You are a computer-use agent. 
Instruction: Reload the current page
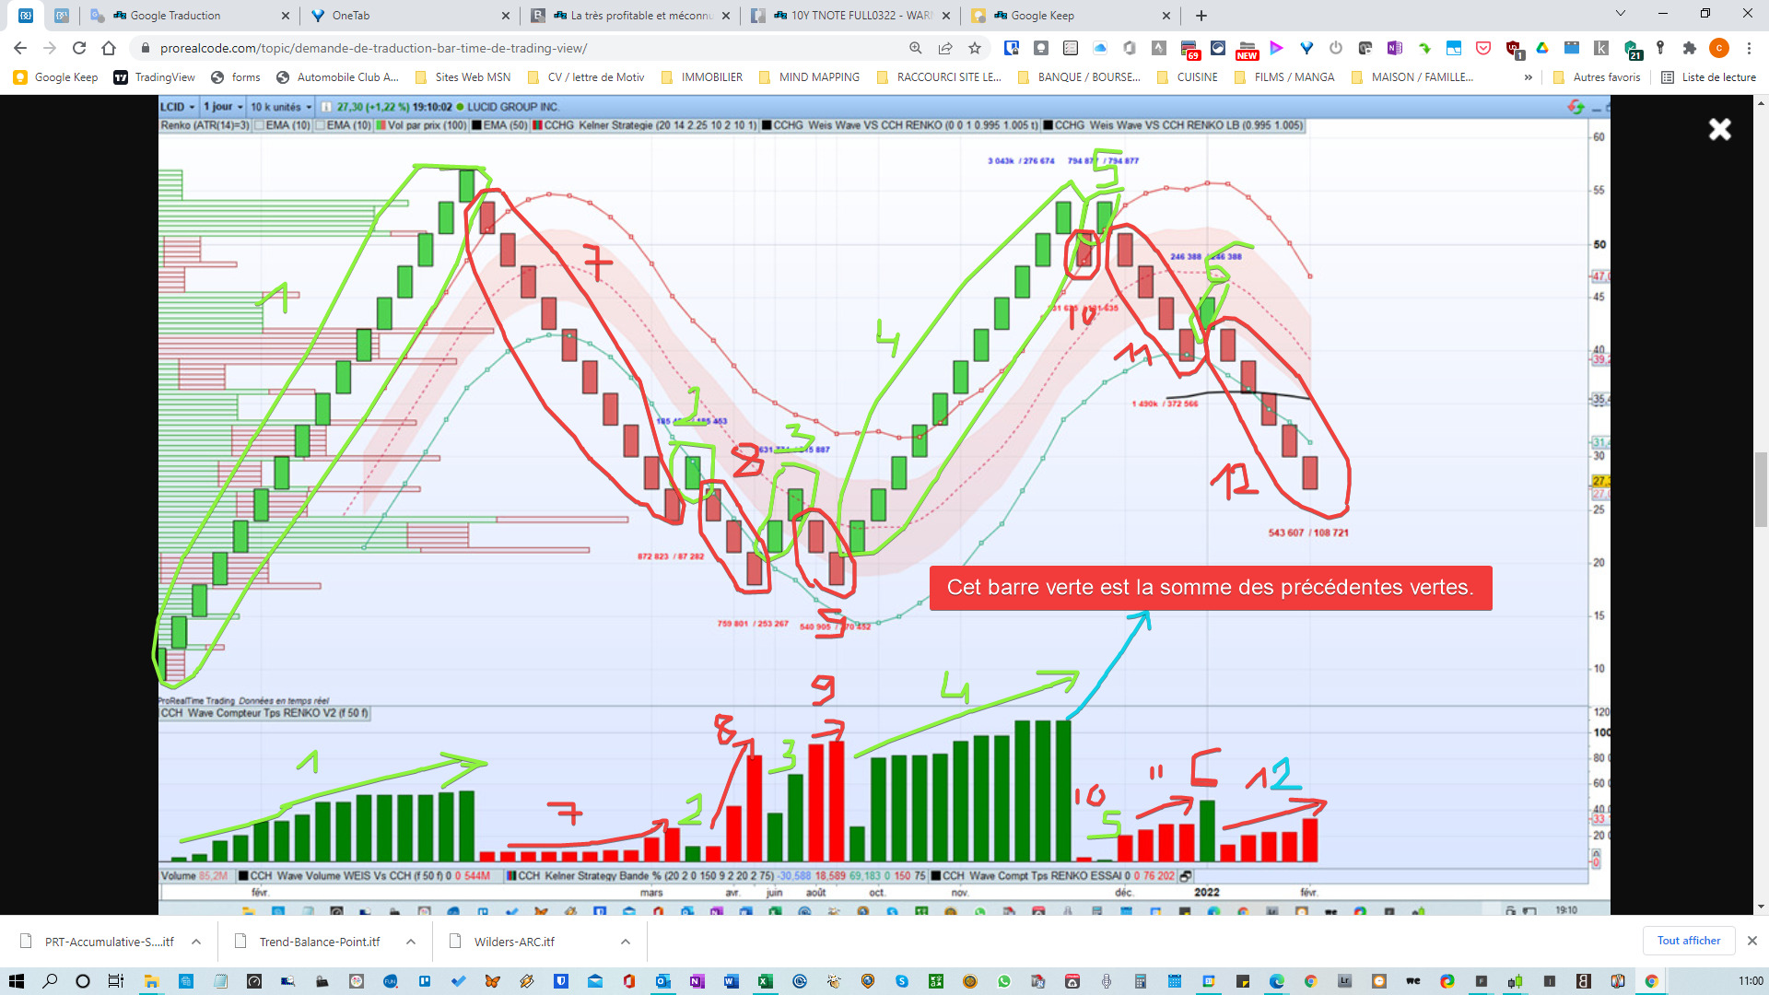tap(79, 48)
